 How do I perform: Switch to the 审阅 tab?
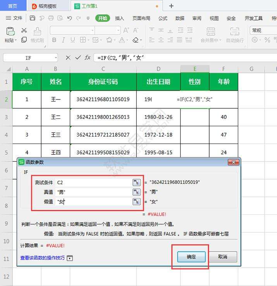[197, 18]
